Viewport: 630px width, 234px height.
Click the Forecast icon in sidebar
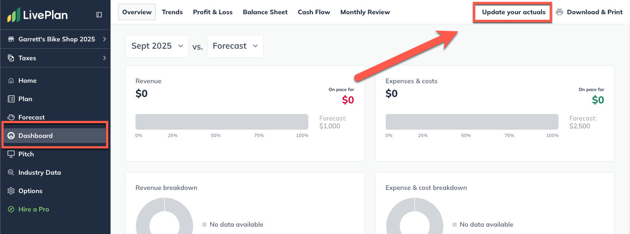(11, 117)
